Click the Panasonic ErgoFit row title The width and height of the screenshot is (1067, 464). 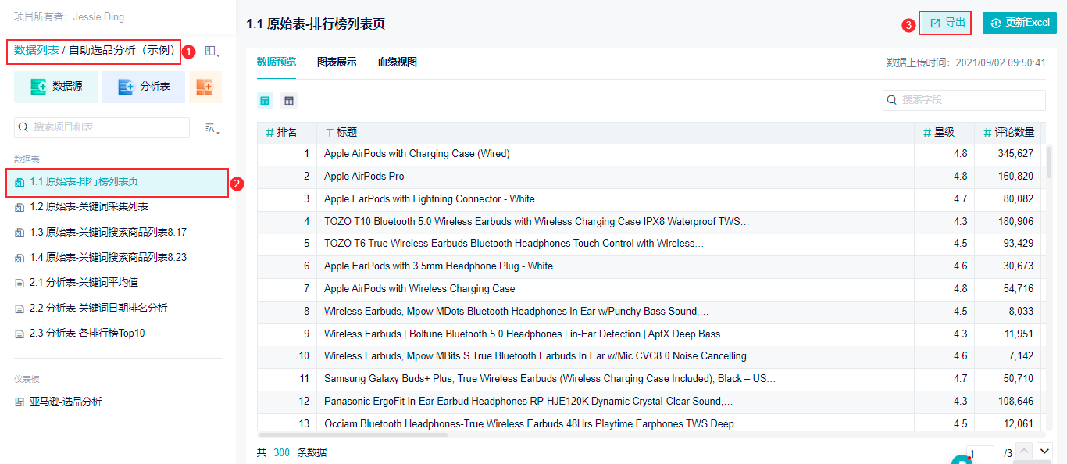click(529, 402)
